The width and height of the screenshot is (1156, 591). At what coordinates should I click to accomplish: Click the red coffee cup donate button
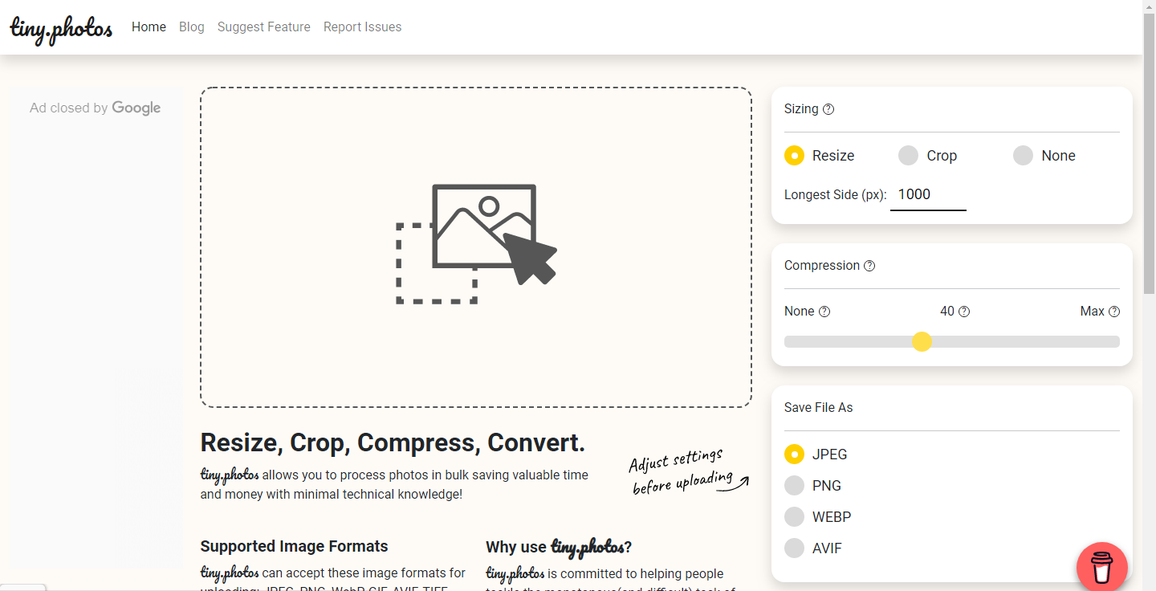pyautogui.click(x=1102, y=568)
